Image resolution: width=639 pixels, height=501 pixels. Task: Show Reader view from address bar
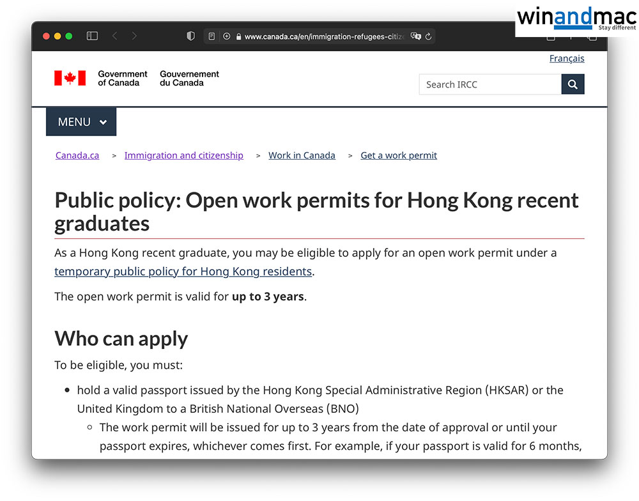[x=212, y=36]
